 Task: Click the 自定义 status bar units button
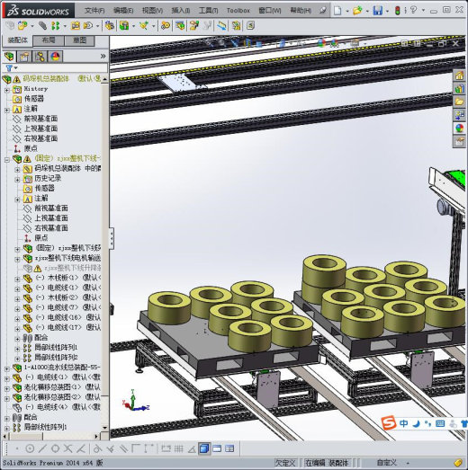(x=387, y=463)
